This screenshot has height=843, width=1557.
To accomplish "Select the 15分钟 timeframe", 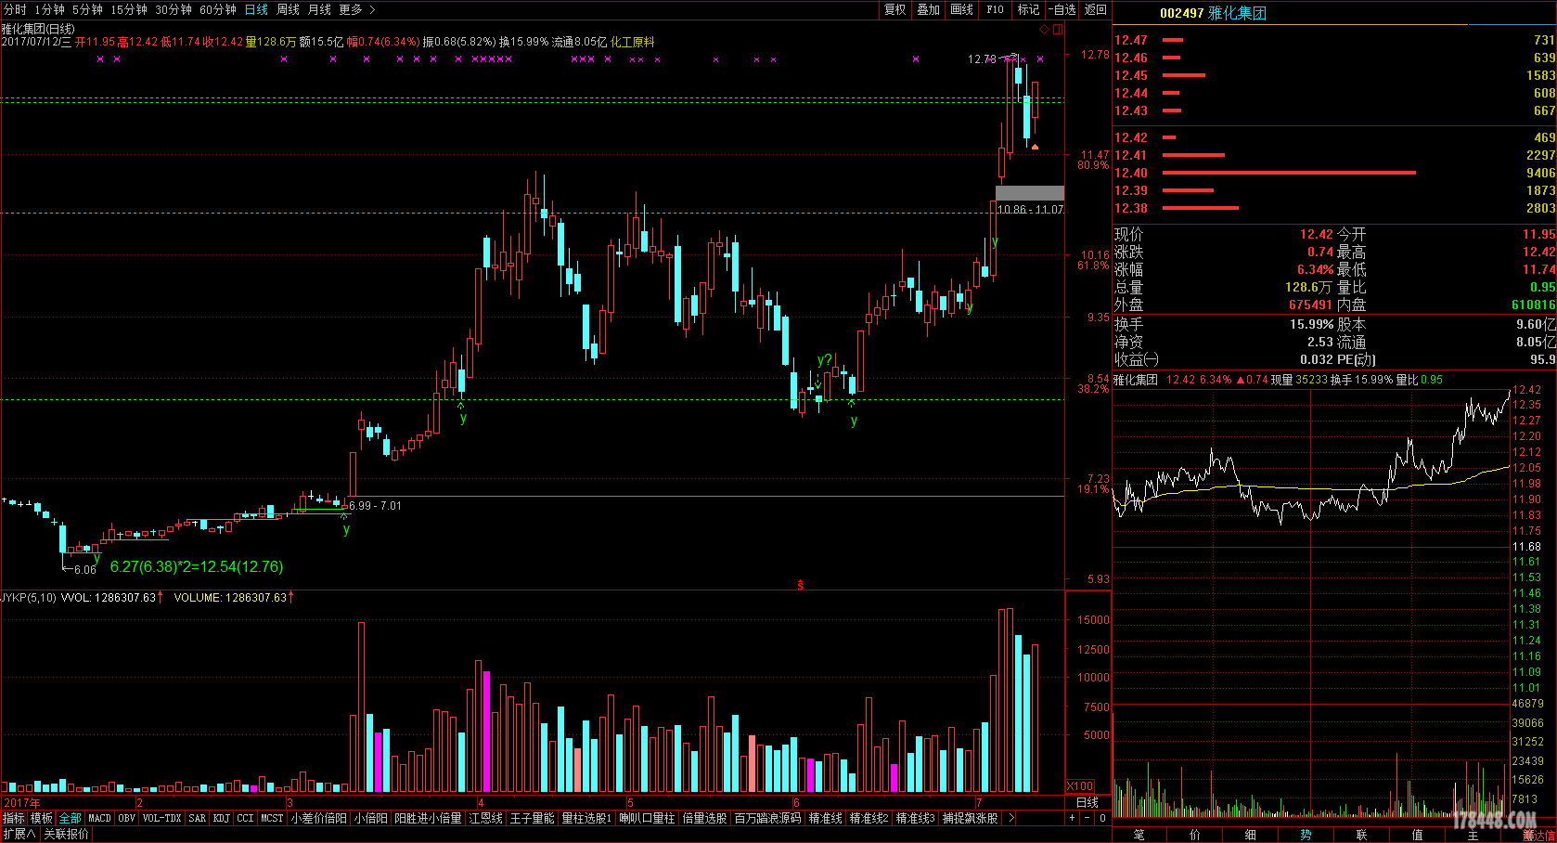I will (x=129, y=9).
